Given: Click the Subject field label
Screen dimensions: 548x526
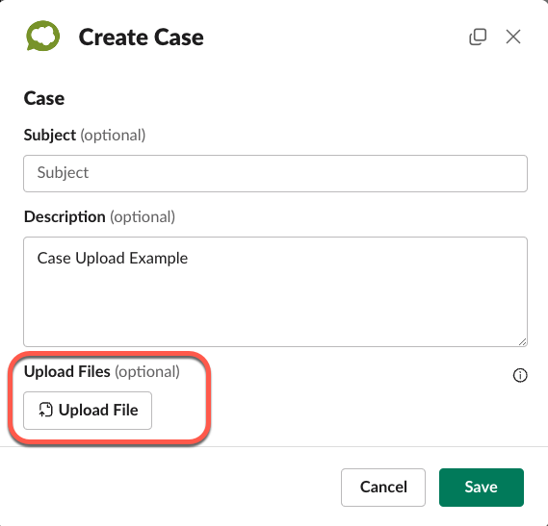Looking at the screenshot, I should (50, 135).
